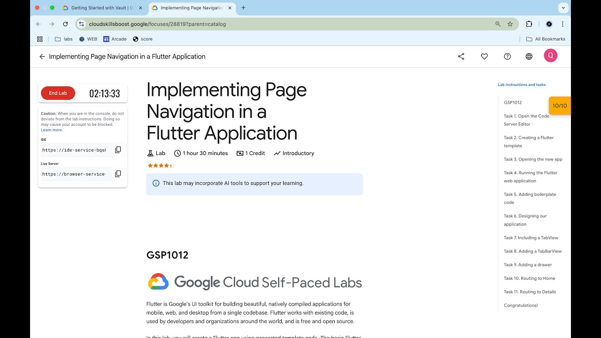Open the site information icon in address bar
This screenshot has height=338, width=601.
pos(81,24)
